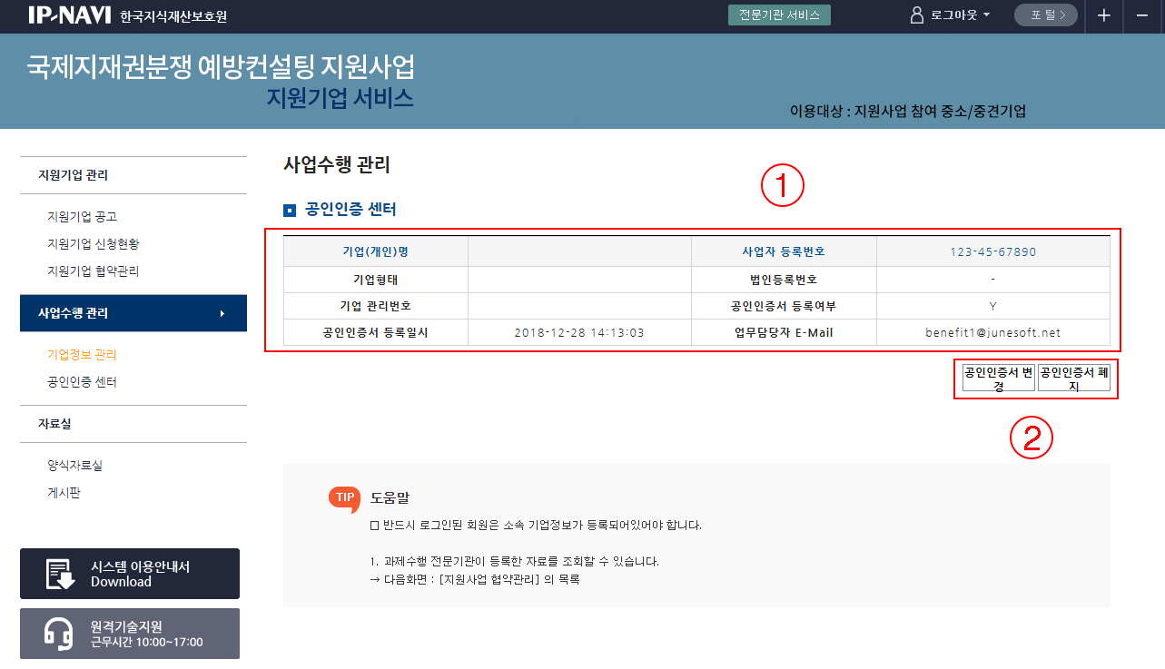Click the plus zoom-in icon

(x=1103, y=15)
